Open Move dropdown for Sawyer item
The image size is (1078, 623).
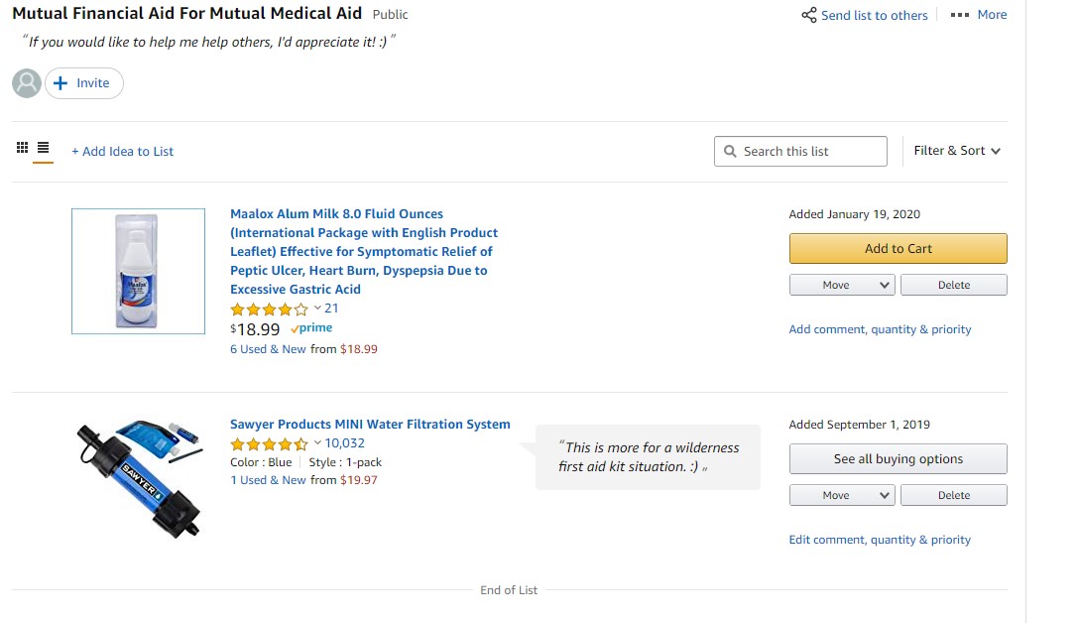(842, 495)
